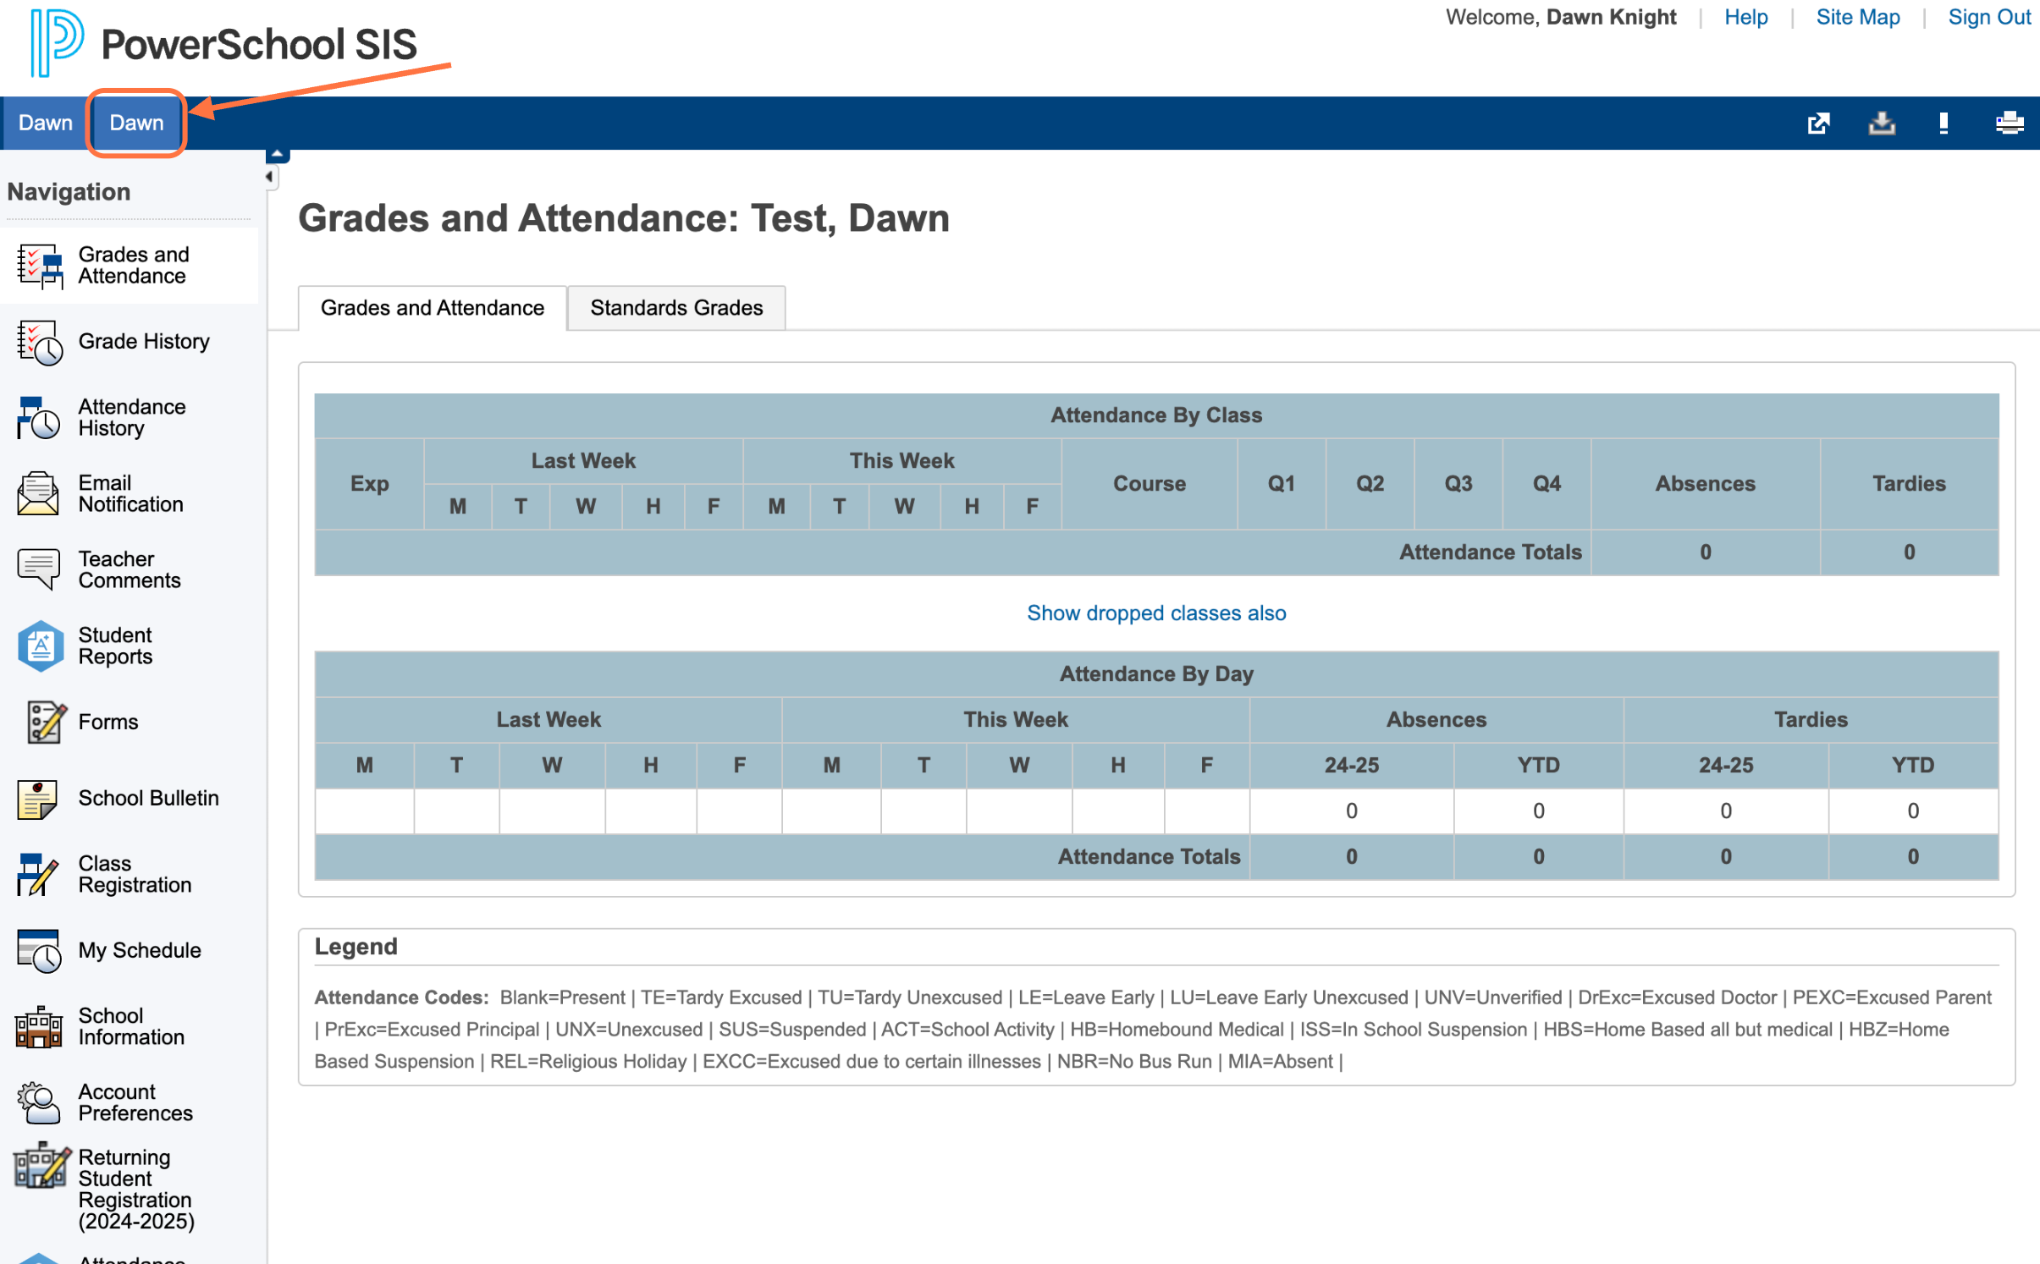Click the School Information building icon

point(39,1026)
